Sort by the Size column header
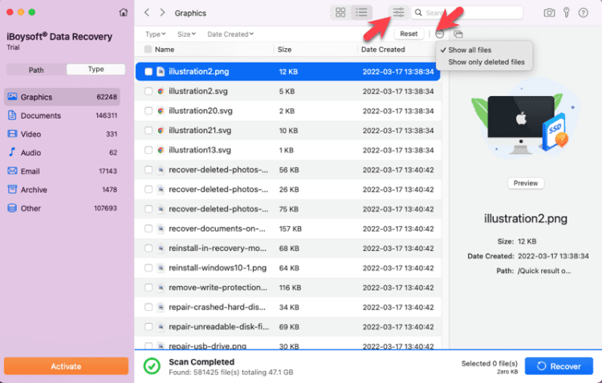 tap(284, 50)
